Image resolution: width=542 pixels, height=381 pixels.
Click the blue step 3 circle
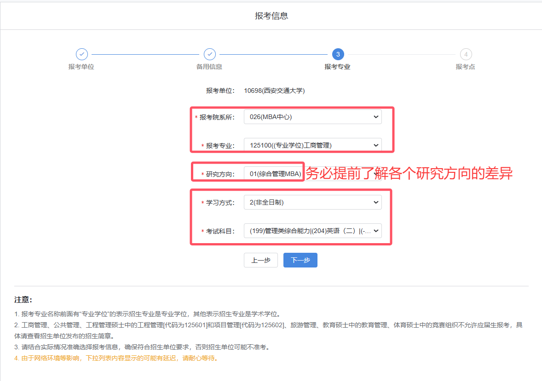point(338,54)
